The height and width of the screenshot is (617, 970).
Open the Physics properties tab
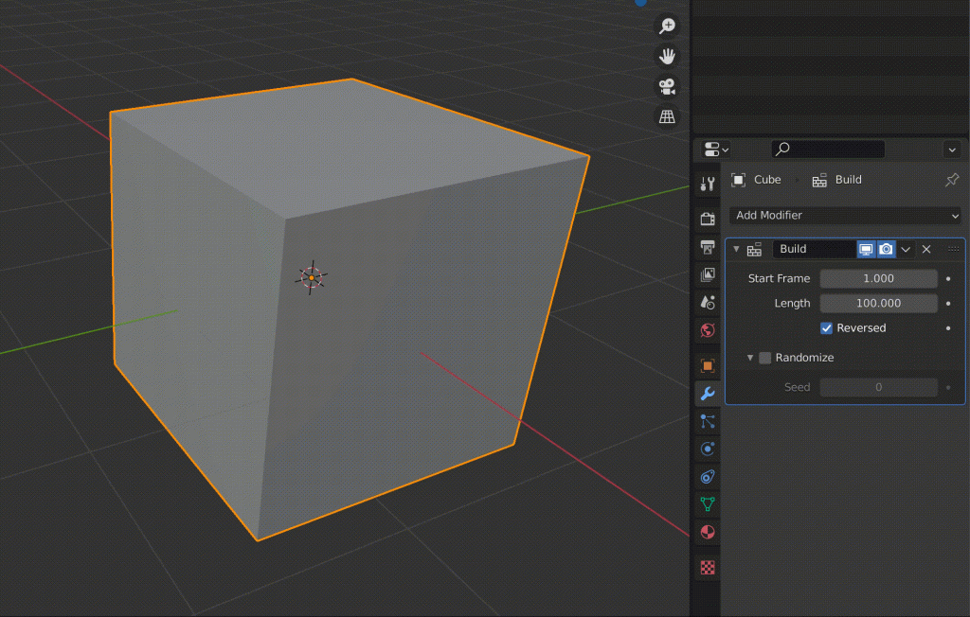tap(707, 448)
